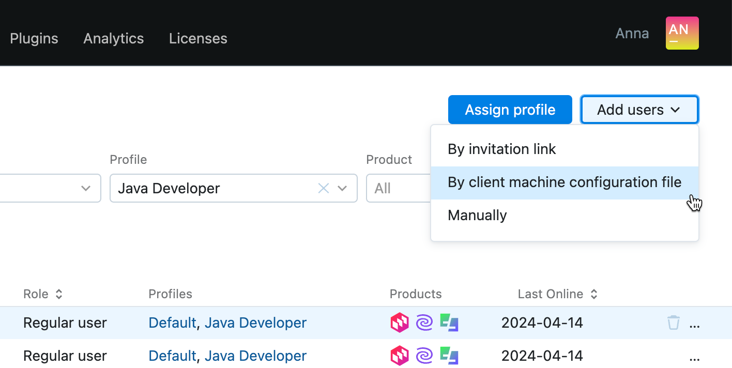This screenshot has height=368, width=732.
Task: Open the Profile filter dropdown
Action: coord(342,188)
